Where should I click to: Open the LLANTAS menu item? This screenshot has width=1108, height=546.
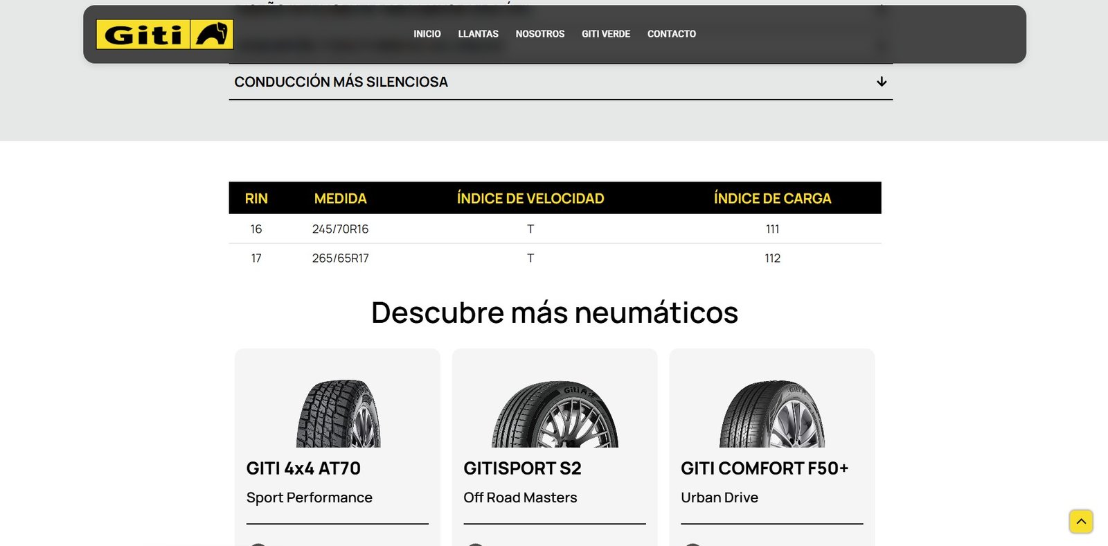pos(478,34)
